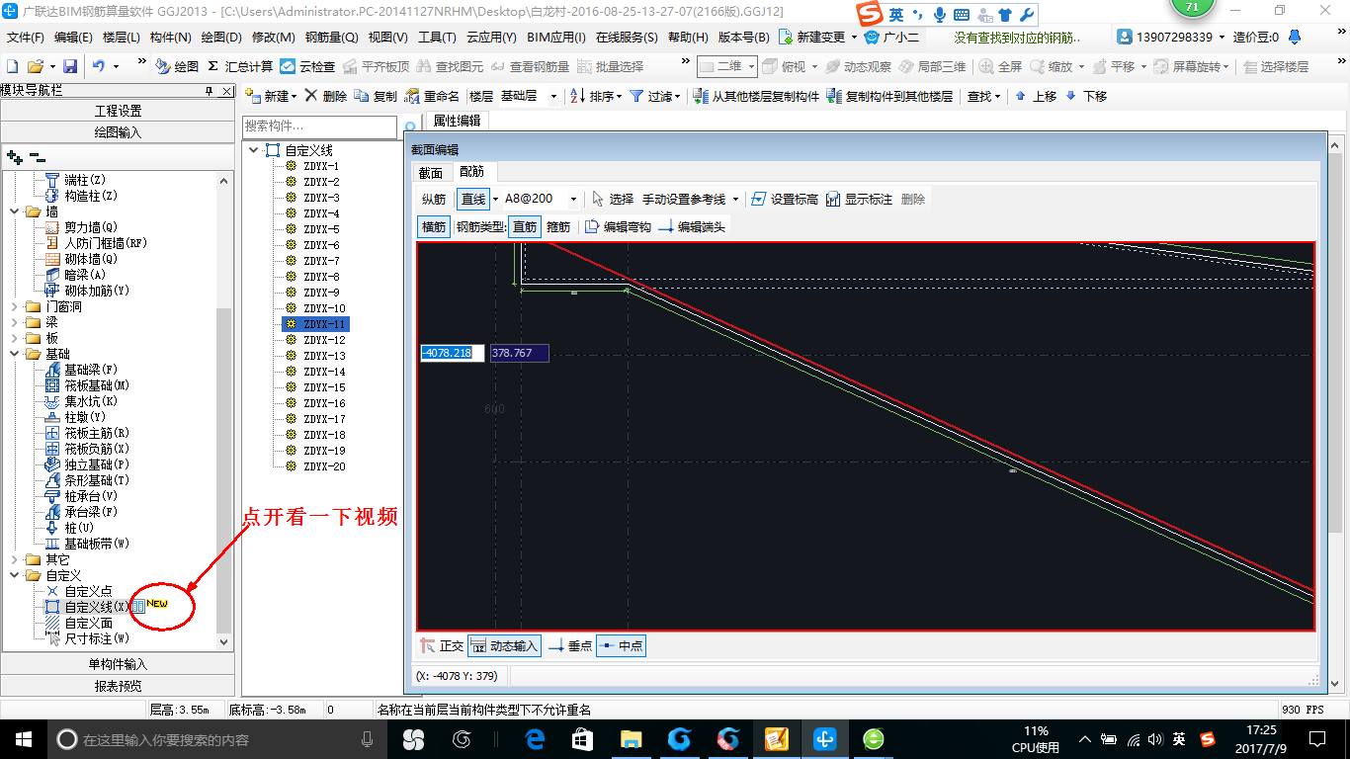
Task: Open the 单构件输入 panel
Action: click(118, 664)
